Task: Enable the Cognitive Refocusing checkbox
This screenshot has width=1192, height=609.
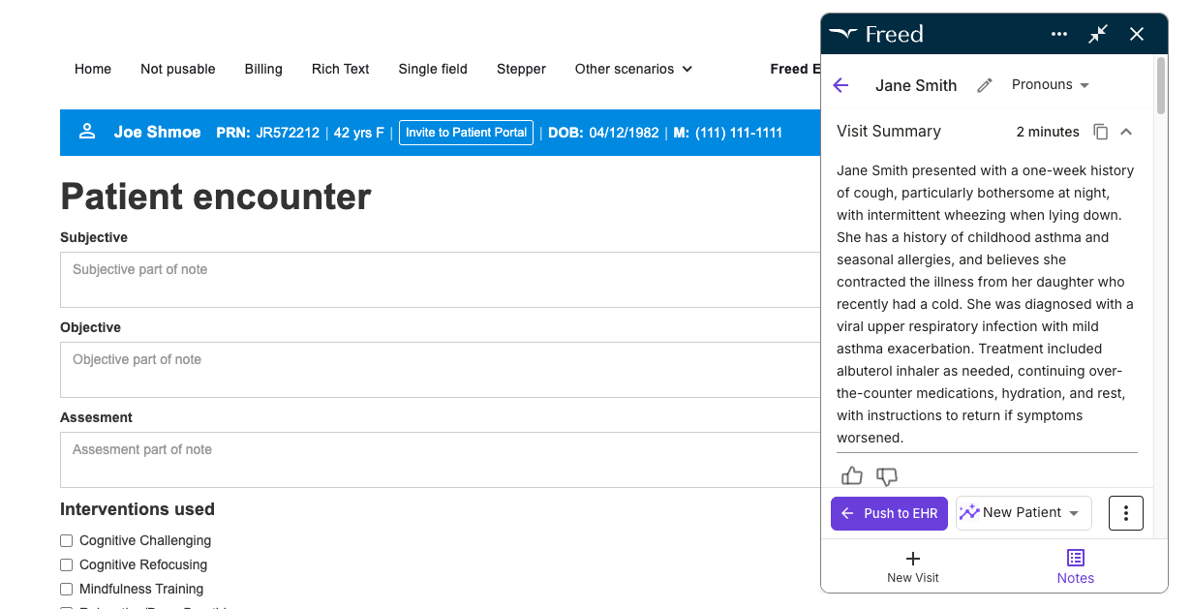Action: [66, 564]
